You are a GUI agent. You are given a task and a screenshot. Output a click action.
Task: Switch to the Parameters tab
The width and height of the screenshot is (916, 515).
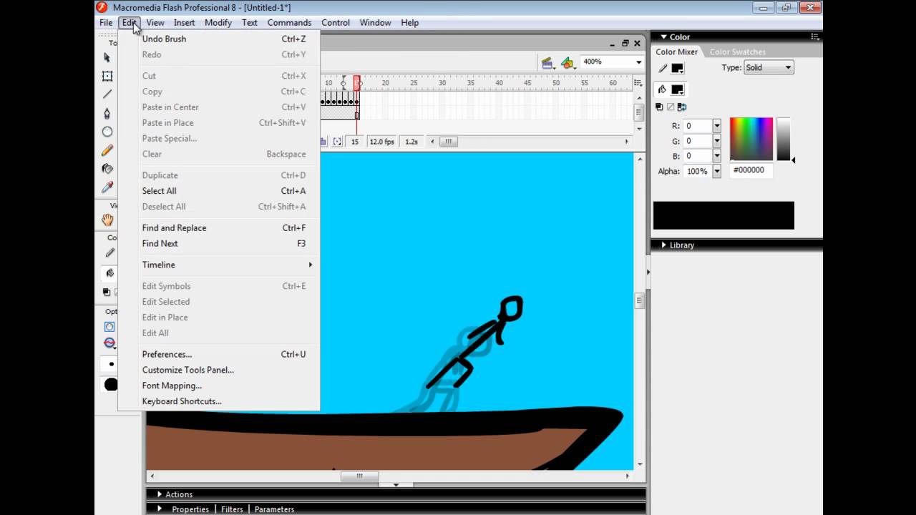coord(274,509)
